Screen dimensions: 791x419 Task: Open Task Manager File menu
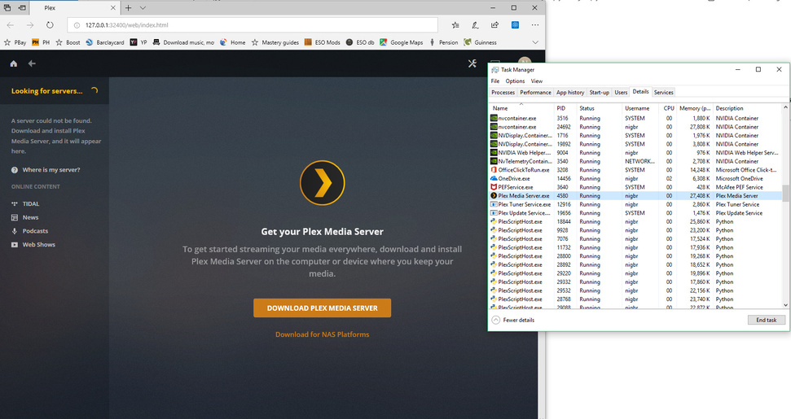pos(495,81)
